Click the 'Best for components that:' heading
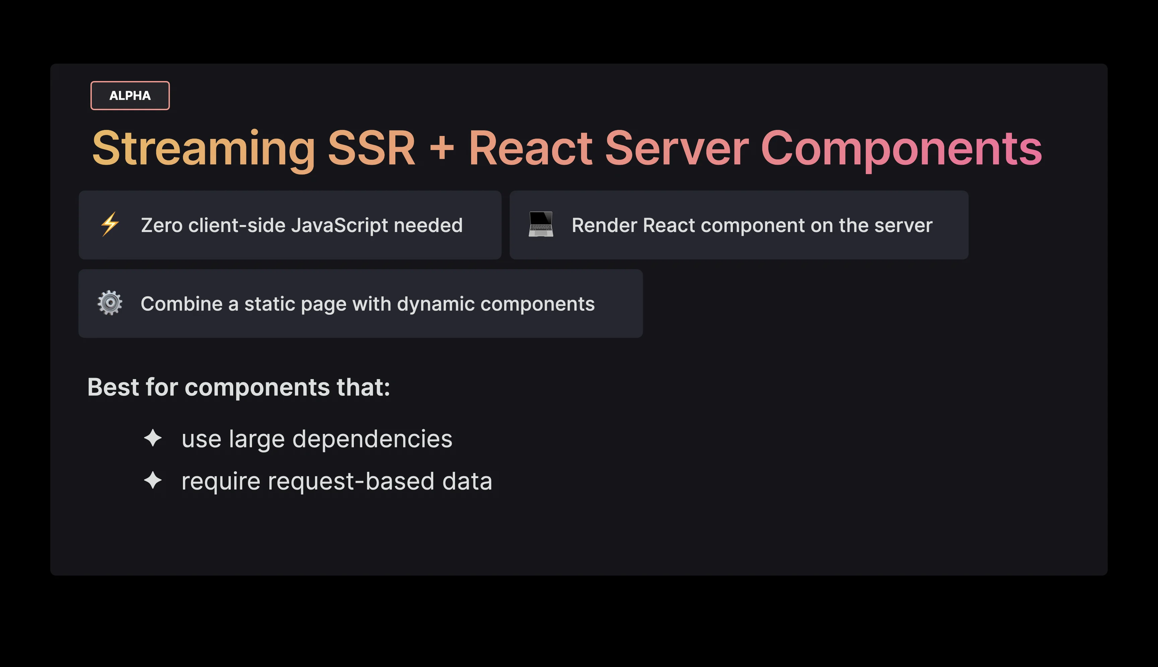Image resolution: width=1158 pixels, height=667 pixels. click(x=238, y=387)
